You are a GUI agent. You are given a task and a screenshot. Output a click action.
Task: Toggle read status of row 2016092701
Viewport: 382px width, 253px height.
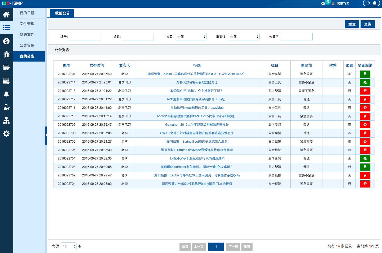click(365, 184)
